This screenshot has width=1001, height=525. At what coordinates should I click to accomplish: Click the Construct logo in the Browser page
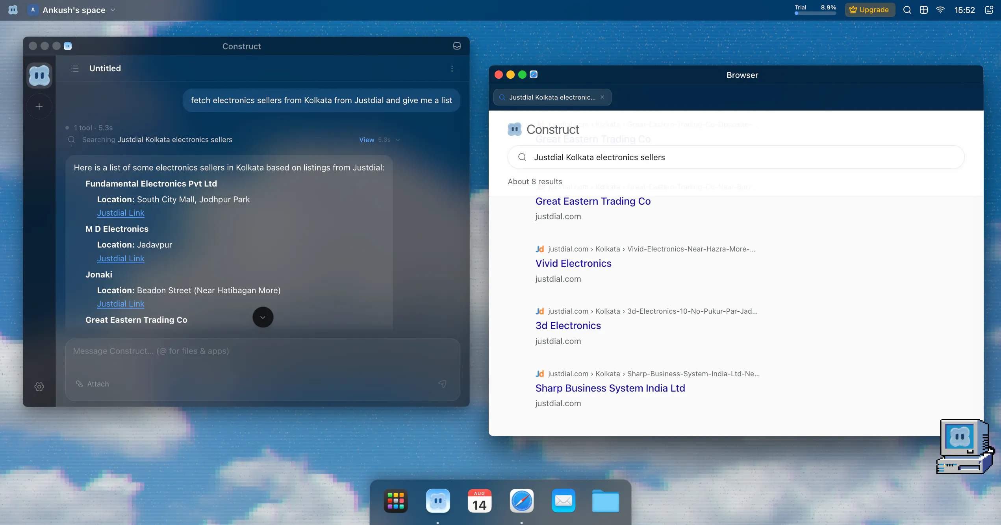tap(543, 129)
